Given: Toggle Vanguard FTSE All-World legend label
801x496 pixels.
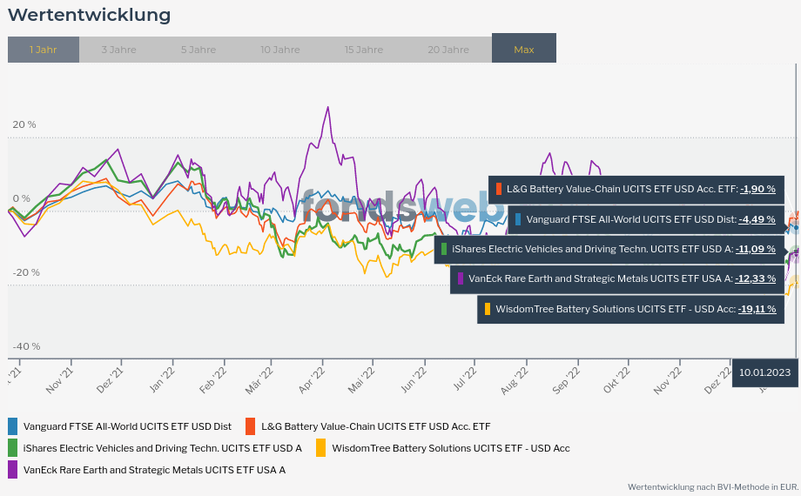Looking at the screenshot, I should pos(127,426).
